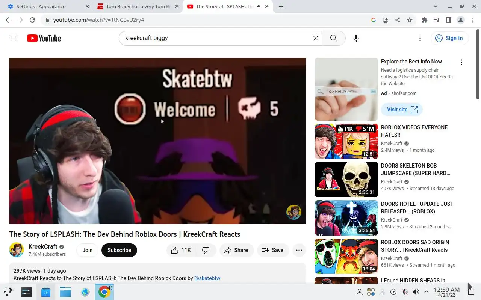Open the user tray icon
The image size is (481, 300).
tap(360, 292)
